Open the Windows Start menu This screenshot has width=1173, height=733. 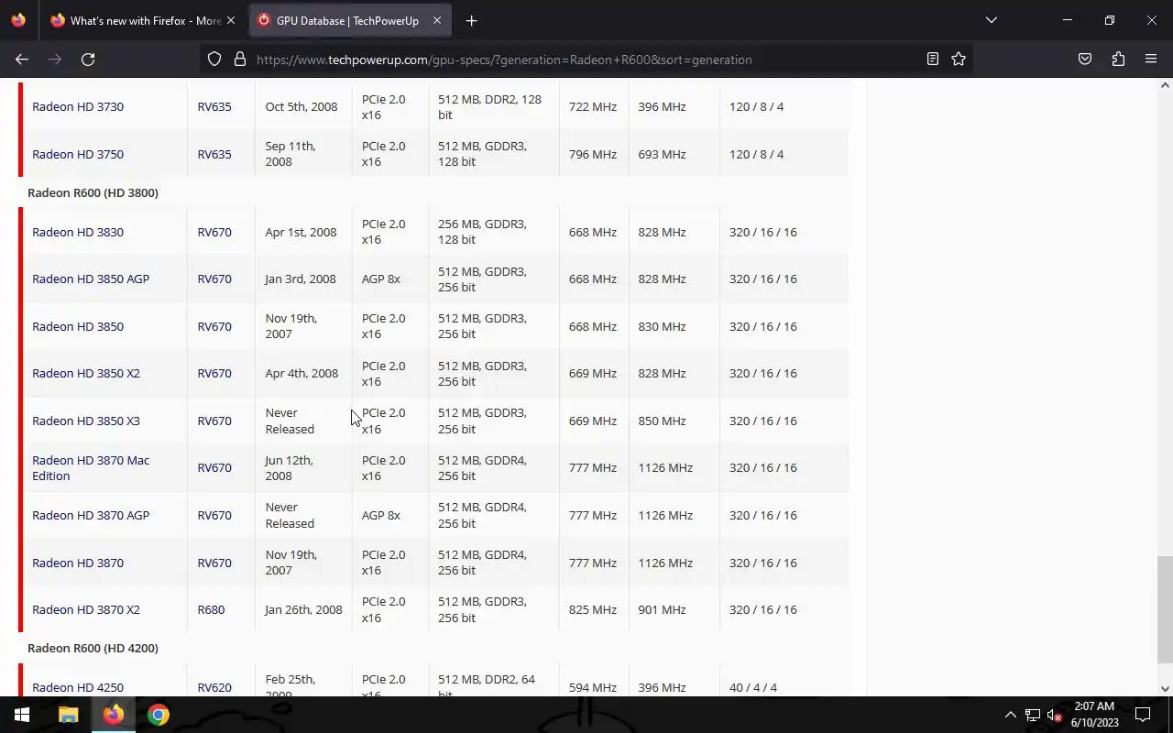pos(22,715)
